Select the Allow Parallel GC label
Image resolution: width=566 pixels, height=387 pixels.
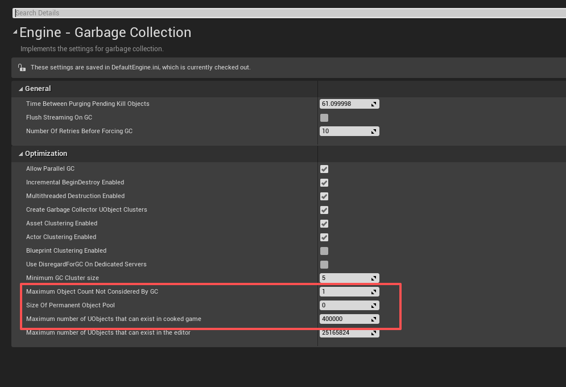click(50, 168)
